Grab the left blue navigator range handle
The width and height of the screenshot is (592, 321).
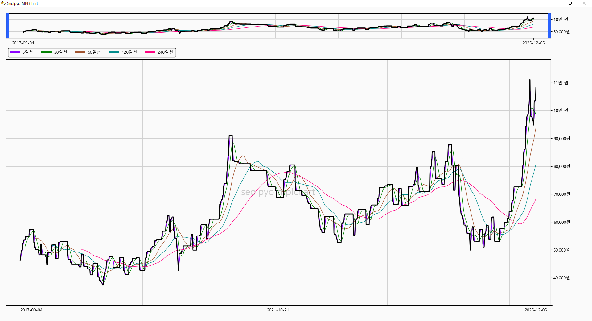point(8,26)
